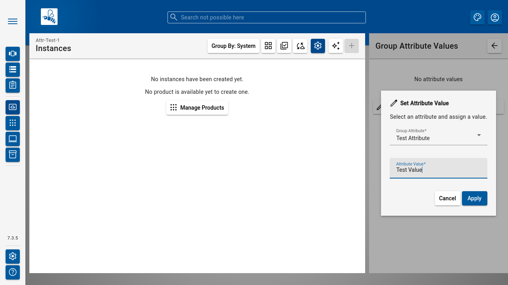This screenshot has width=508, height=285.
Task: Toggle card grid view of instances
Action: 268,46
